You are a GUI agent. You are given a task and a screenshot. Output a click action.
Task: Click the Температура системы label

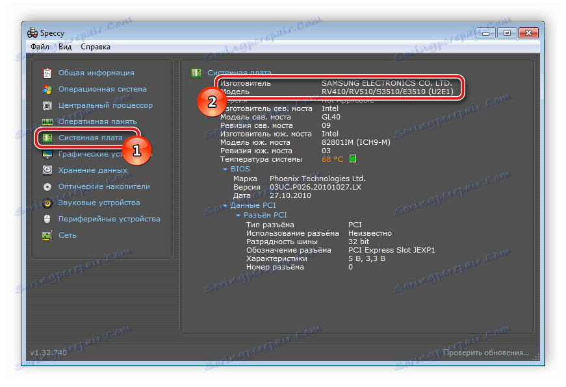pyautogui.click(x=261, y=159)
